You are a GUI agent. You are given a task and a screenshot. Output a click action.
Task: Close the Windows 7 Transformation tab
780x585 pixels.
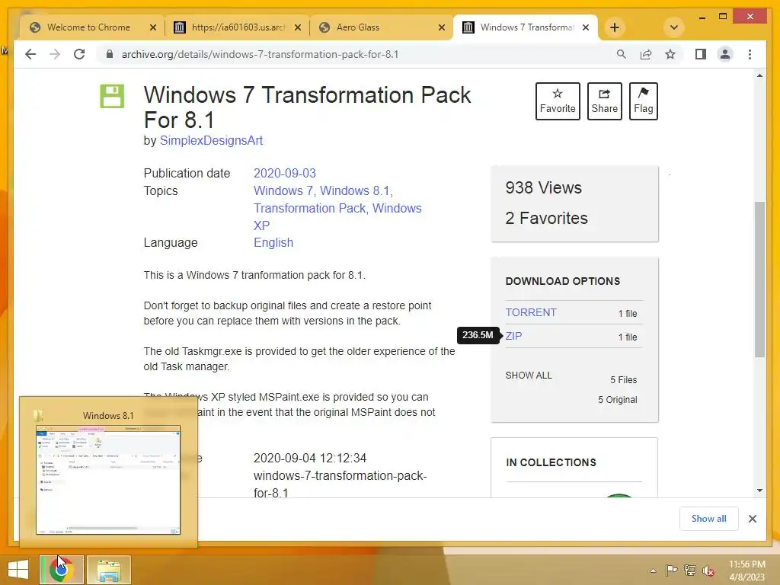[x=586, y=27]
